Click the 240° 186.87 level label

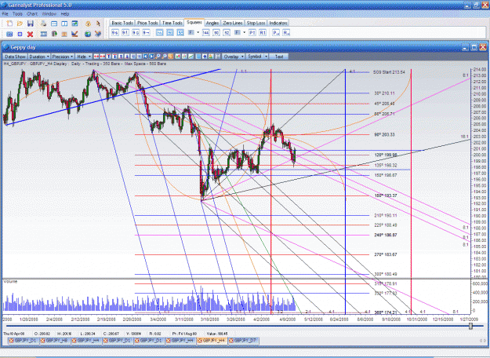(x=386, y=235)
